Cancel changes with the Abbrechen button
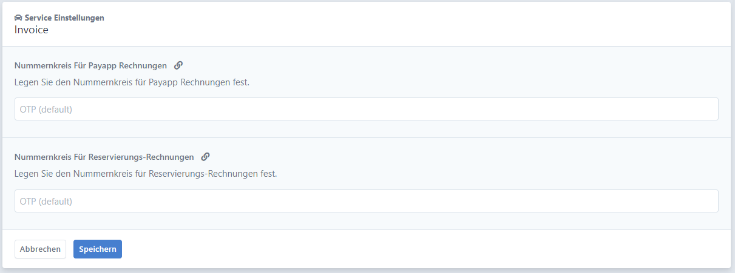Screen dimensions: 735x273 [40, 249]
